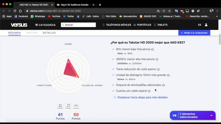Screen dimensions: 221x124
Task: Click the DISEÑO radar chart label
Action: click(x=68, y=44)
